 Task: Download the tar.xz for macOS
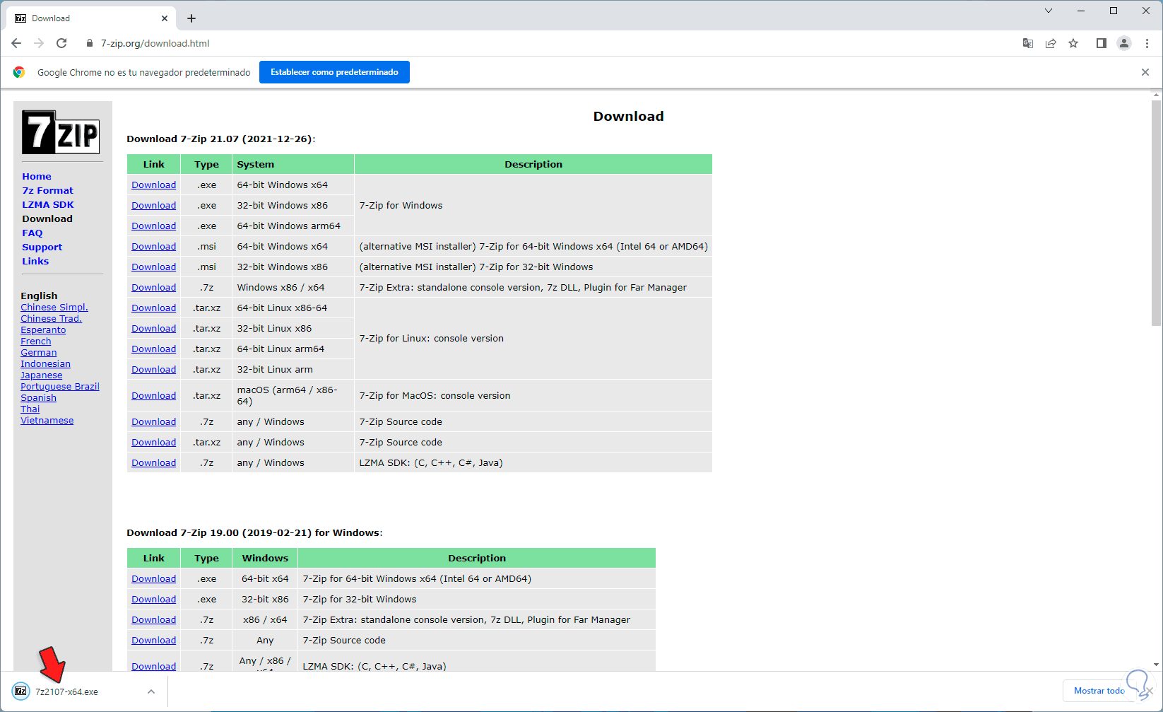pos(153,395)
